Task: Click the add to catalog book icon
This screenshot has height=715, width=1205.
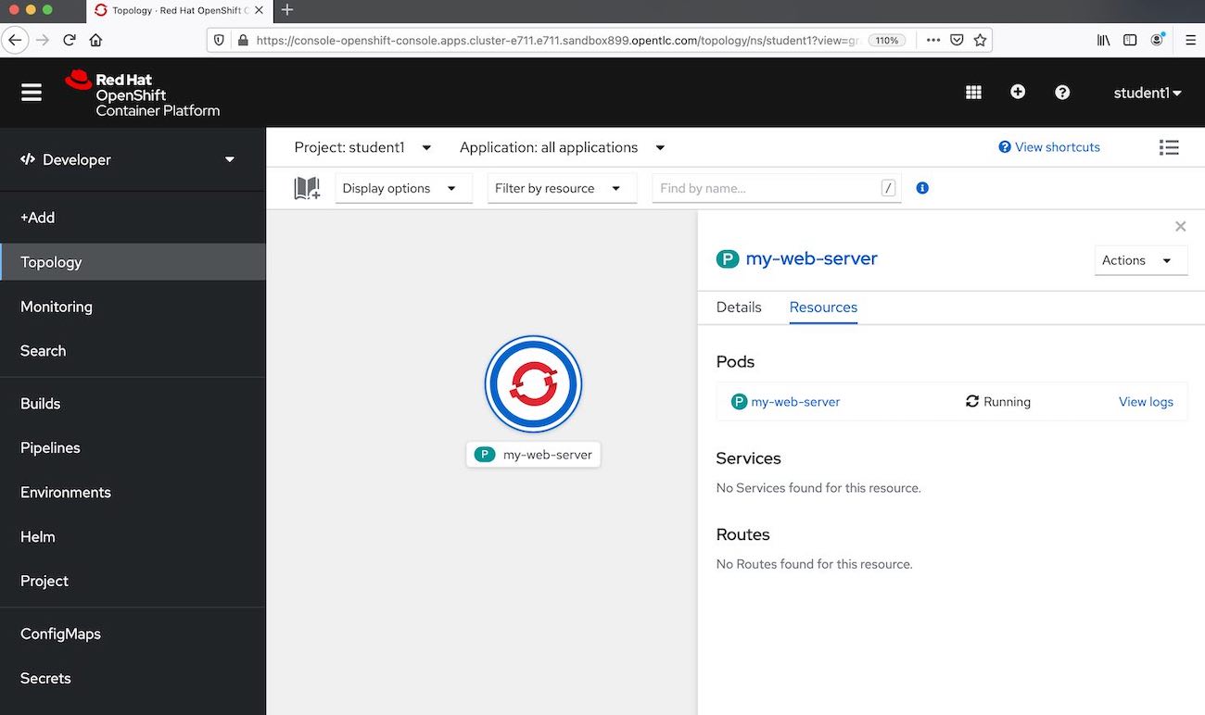Action: coord(307,188)
